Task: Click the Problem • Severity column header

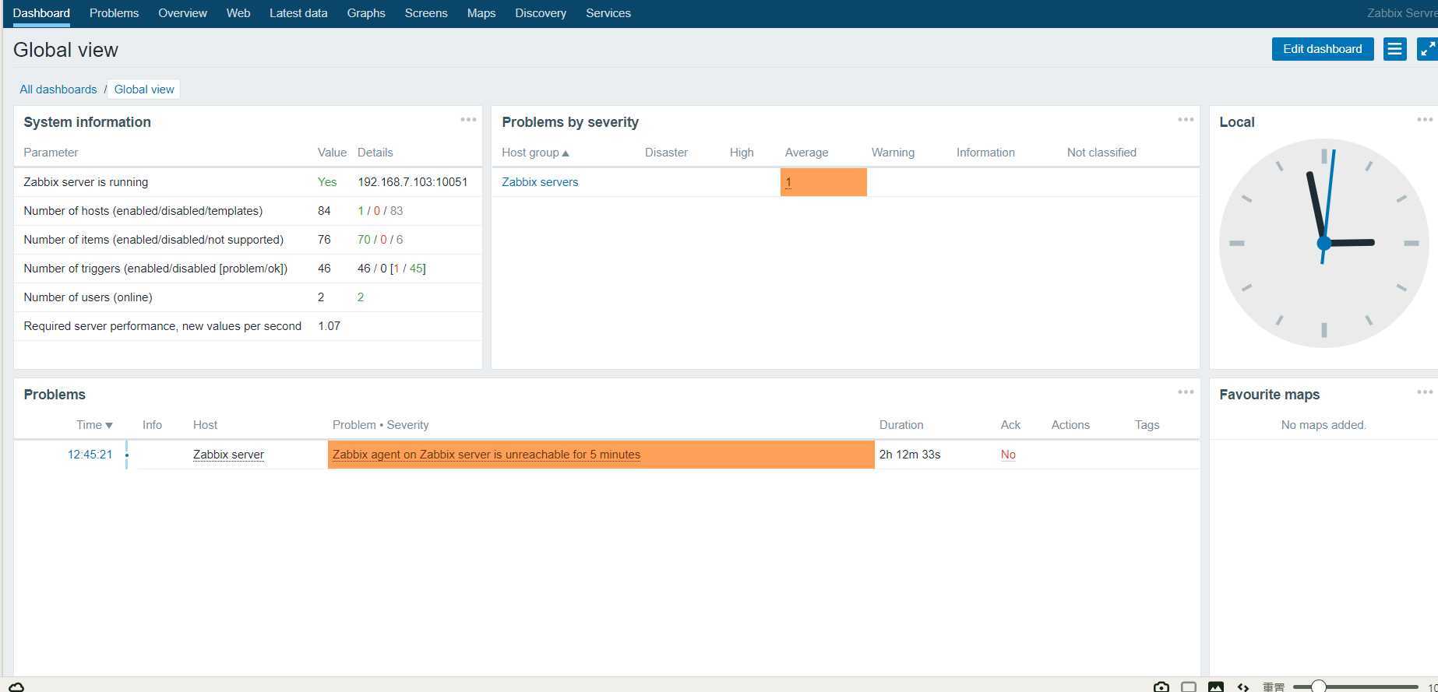Action: (x=380, y=425)
